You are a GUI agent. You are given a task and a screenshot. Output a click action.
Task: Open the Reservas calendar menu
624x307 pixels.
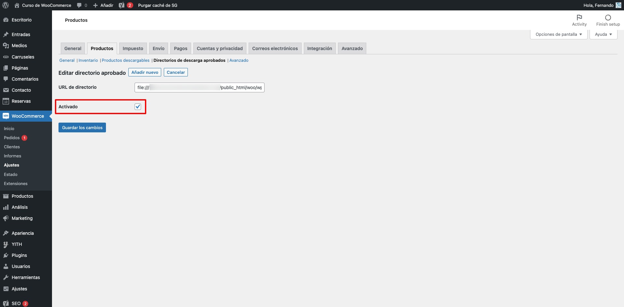point(21,101)
